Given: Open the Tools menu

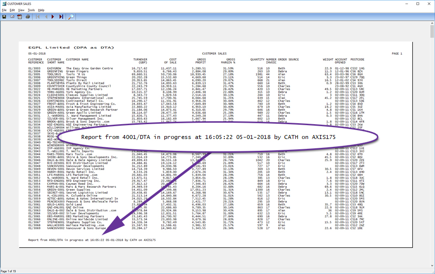Looking at the screenshot, I should tap(31, 10).
